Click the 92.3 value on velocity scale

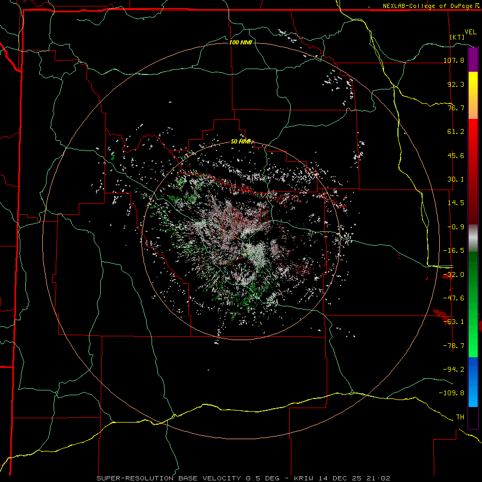tap(456, 84)
